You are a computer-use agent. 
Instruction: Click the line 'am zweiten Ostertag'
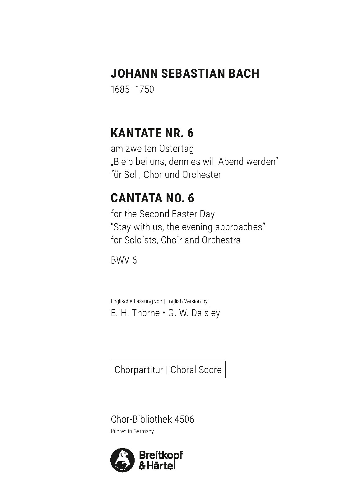click(152, 148)
